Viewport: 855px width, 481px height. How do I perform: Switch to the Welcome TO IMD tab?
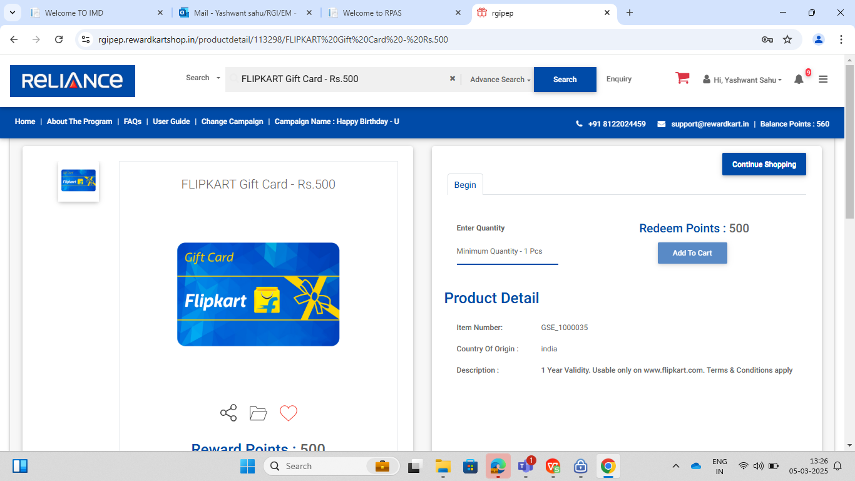(97, 13)
